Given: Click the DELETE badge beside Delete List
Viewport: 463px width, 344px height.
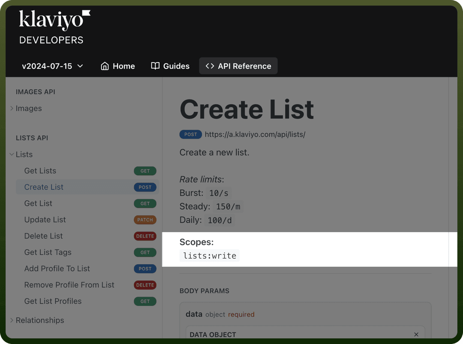Looking at the screenshot, I should (x=145, y=236).
